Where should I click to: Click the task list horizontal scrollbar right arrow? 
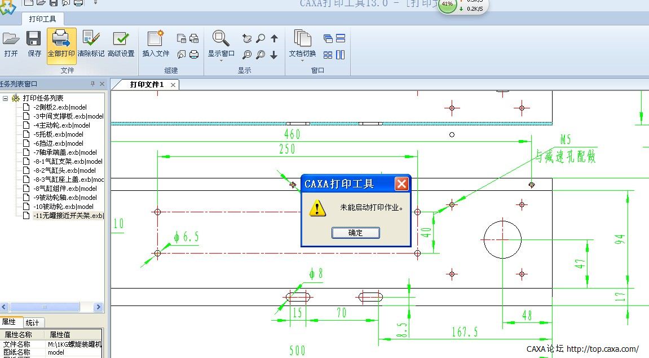[x=99, y=307]
